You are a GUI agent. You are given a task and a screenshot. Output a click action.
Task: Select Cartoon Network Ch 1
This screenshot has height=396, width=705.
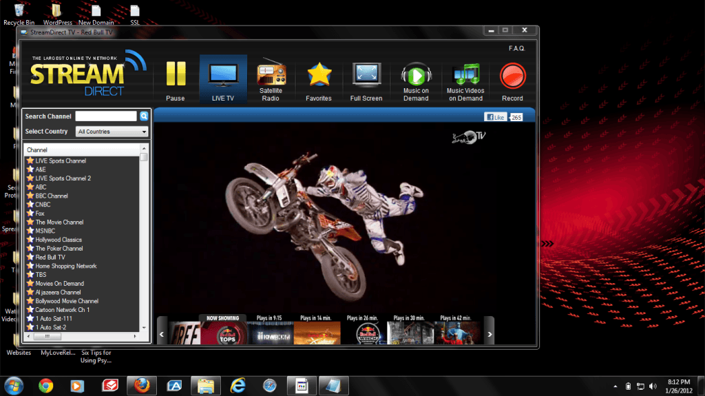tap(62, 310)
